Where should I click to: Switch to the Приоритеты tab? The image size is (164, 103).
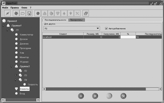point(77,20)
